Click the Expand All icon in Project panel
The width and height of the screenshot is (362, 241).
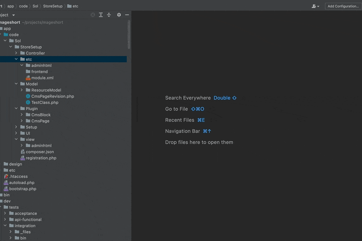point(101,15)
